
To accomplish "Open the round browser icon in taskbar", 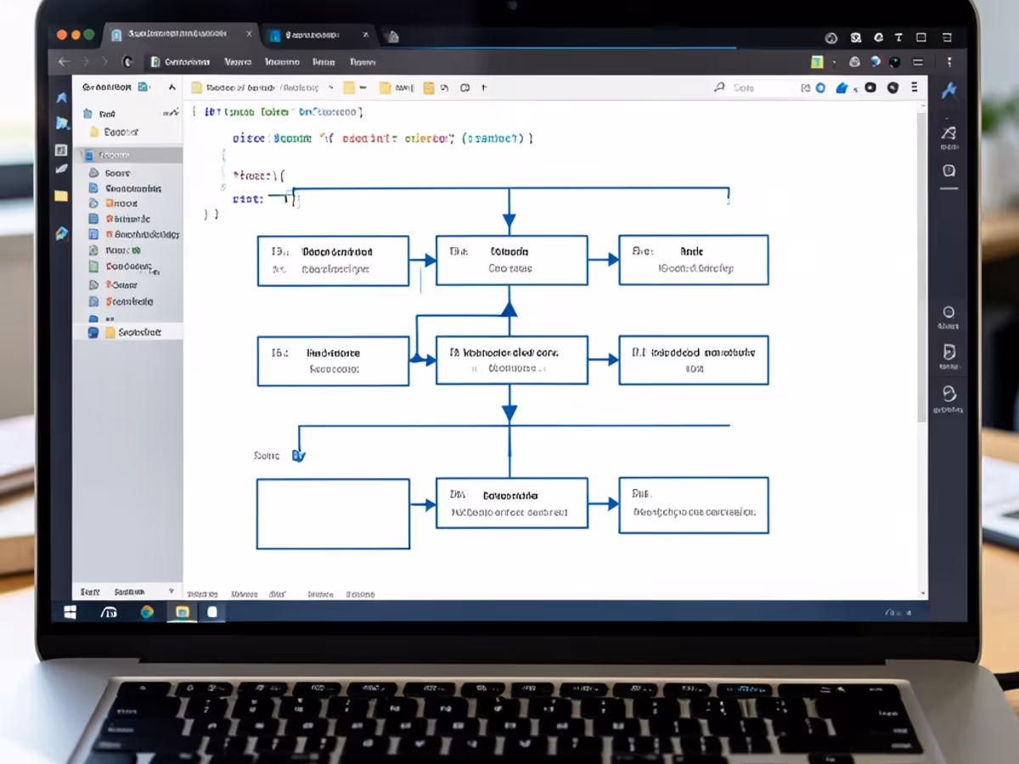I will coord(147,612).
